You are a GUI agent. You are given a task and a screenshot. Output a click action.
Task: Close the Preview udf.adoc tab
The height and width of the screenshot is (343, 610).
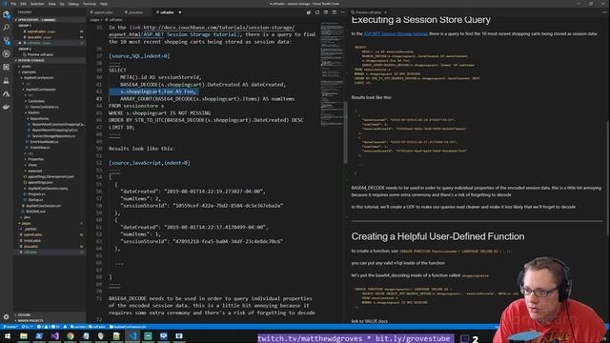[385, 12]
